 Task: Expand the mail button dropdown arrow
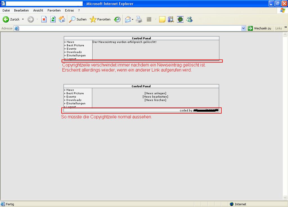[133, 19]
